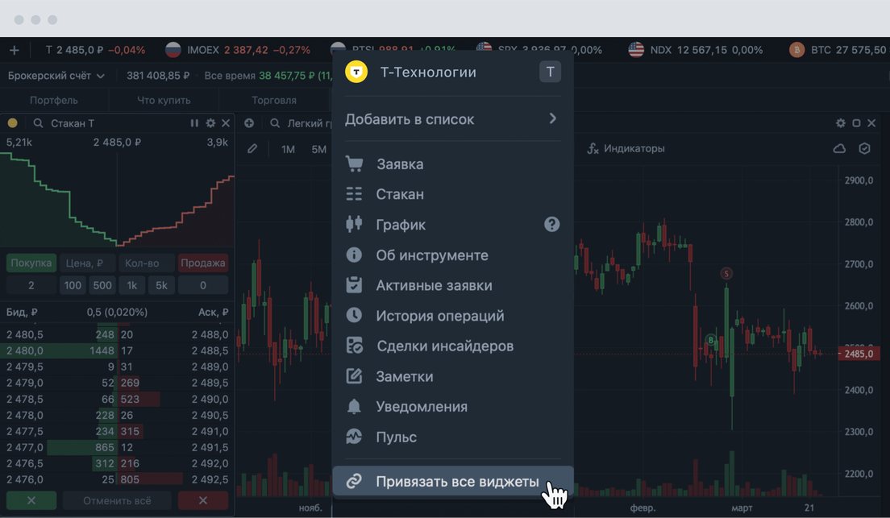Viewport: 890px width, 518px height.
Task: Click the search icon beside Стакан T
Action: (x=38, y=123)
